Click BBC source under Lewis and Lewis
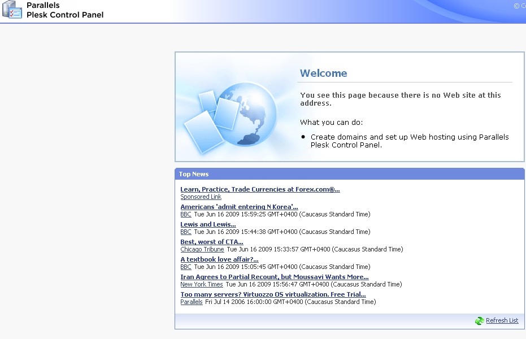The image size is (526, 339). pos(186,232)
